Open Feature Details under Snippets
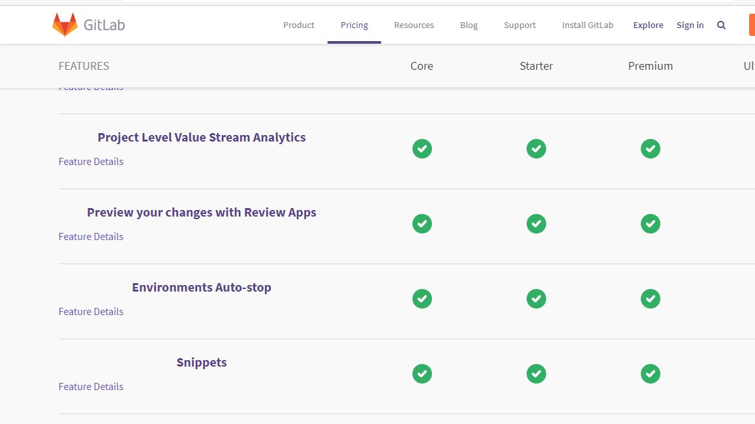 click(91, 387)
